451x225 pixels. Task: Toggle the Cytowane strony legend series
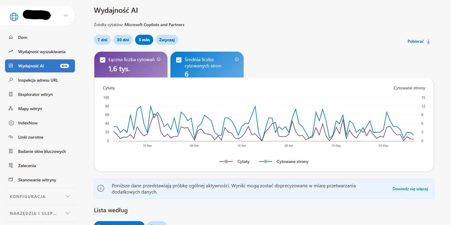pyautogui.click(x=284, y=161)
